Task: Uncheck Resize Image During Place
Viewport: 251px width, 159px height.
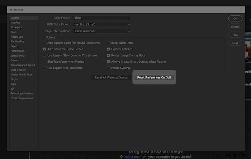Action: (108, 55)
